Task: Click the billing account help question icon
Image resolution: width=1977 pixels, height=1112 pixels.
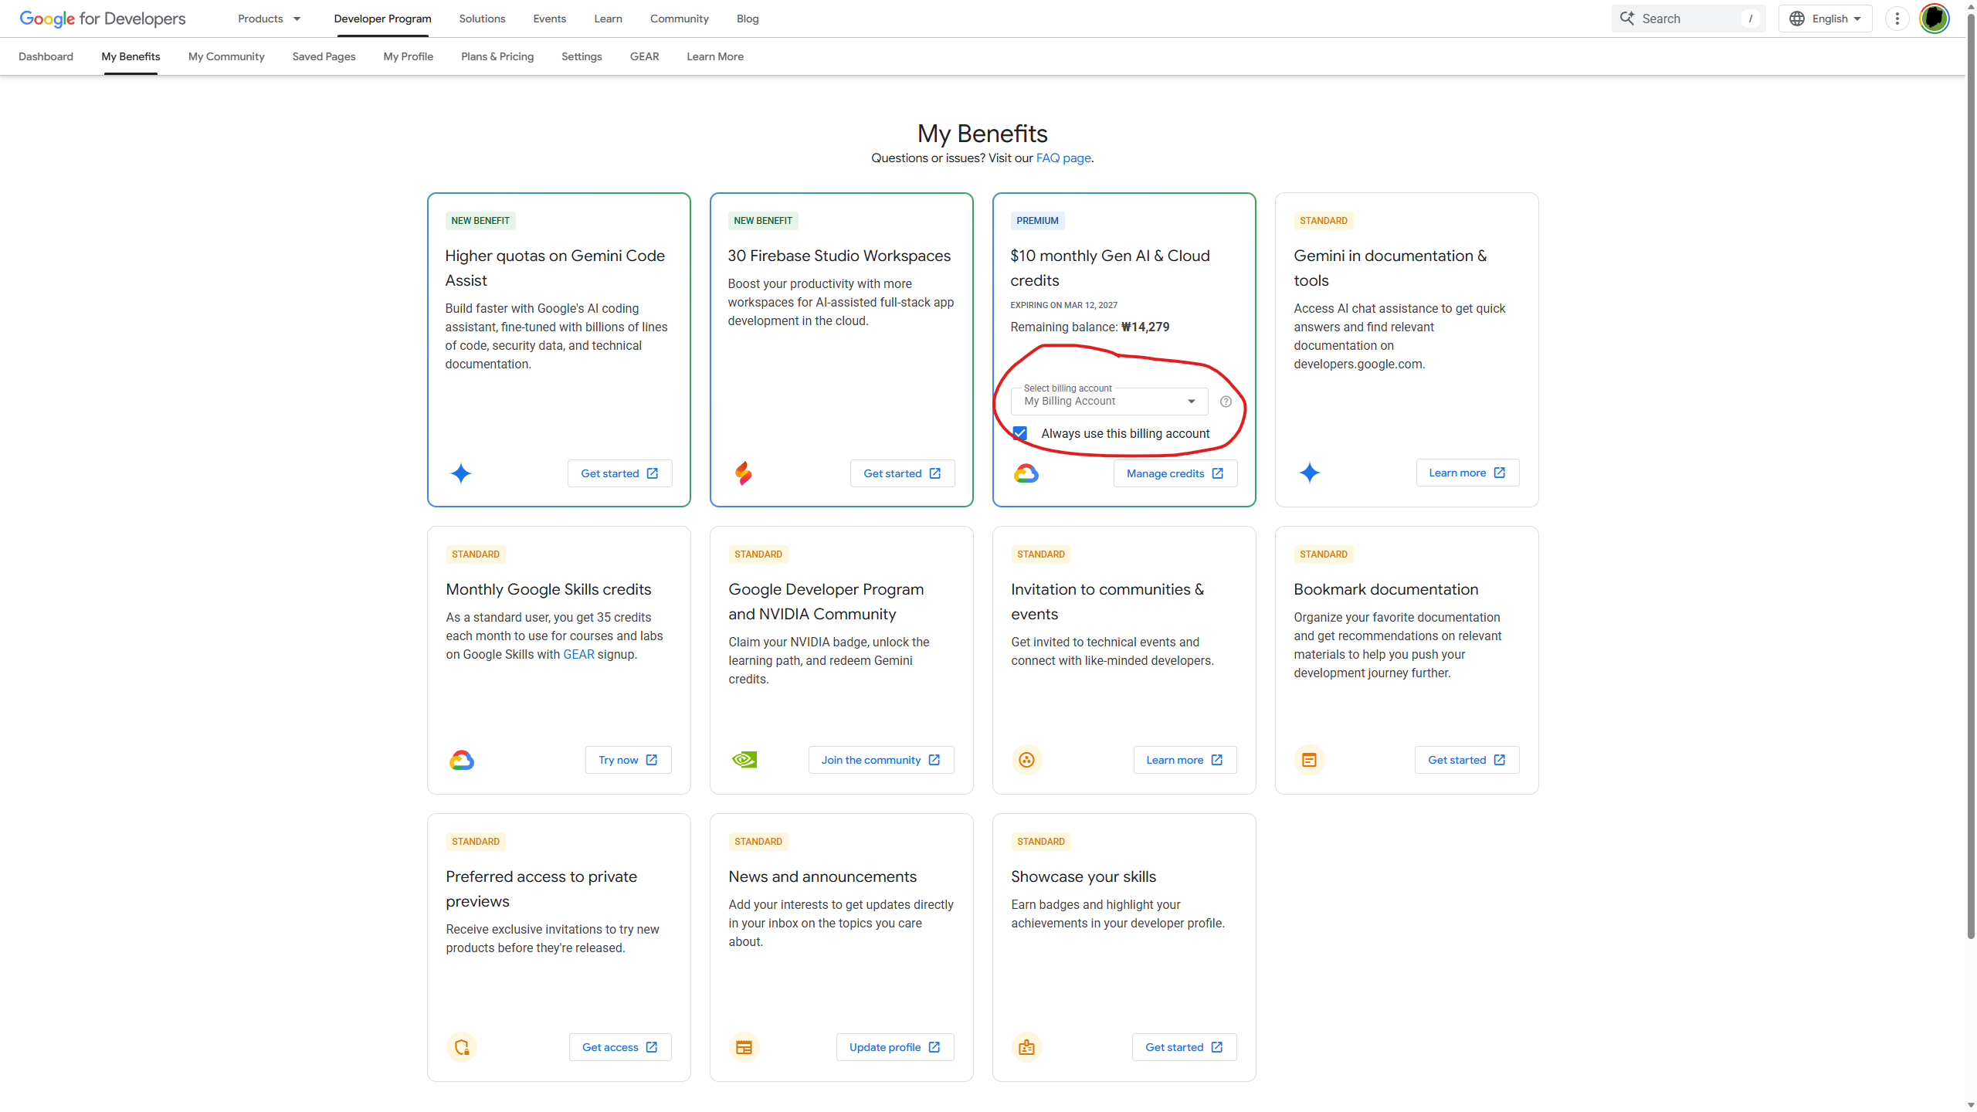Action: click(1226, 402)
